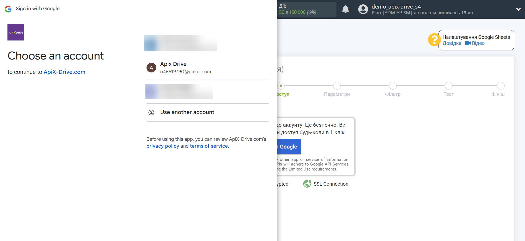This screenshot has width=525, height=241.
Task: Click the Google logo in sign-in header
Action: click(x=8, y=9)
